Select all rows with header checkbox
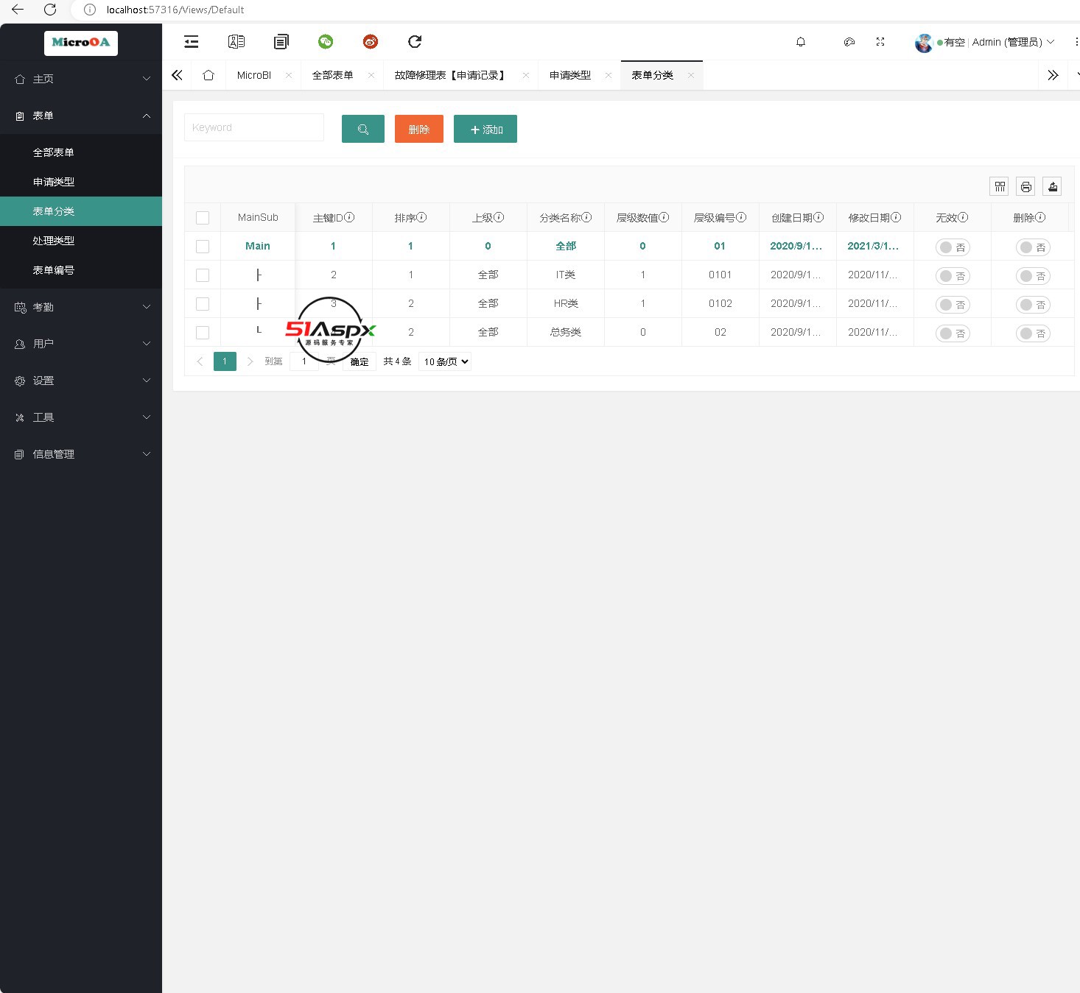This screenshot has width=1080, height=993. 203,218
